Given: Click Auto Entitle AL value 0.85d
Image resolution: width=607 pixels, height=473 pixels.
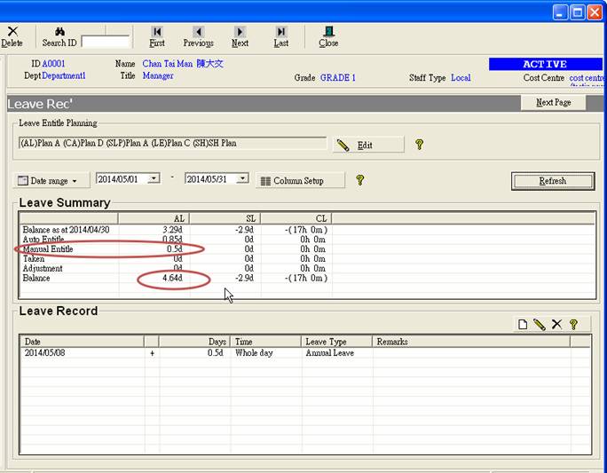Looking at the screenshot, I should [x=172, y=240].
